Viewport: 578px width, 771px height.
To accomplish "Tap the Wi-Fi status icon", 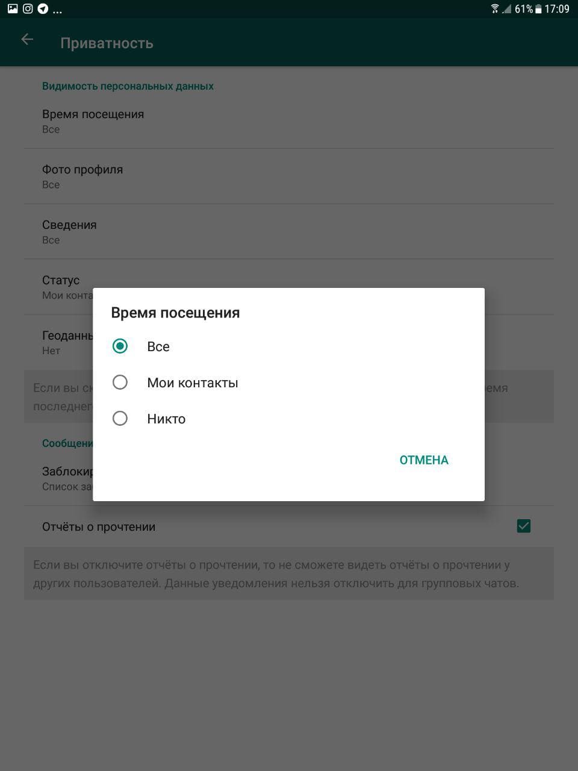I will click(495, 9).
